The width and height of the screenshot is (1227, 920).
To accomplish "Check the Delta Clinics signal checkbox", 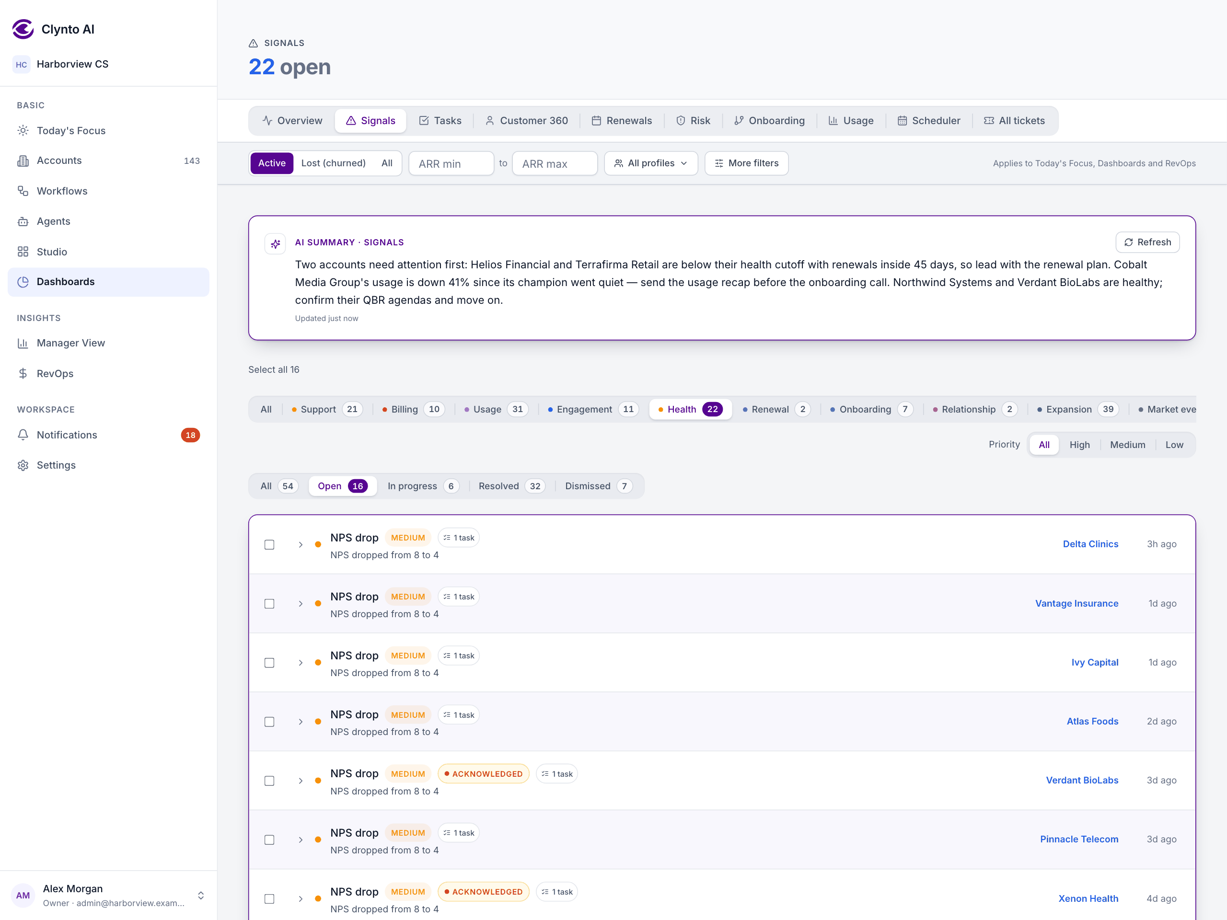I will [x=269, y=544].
